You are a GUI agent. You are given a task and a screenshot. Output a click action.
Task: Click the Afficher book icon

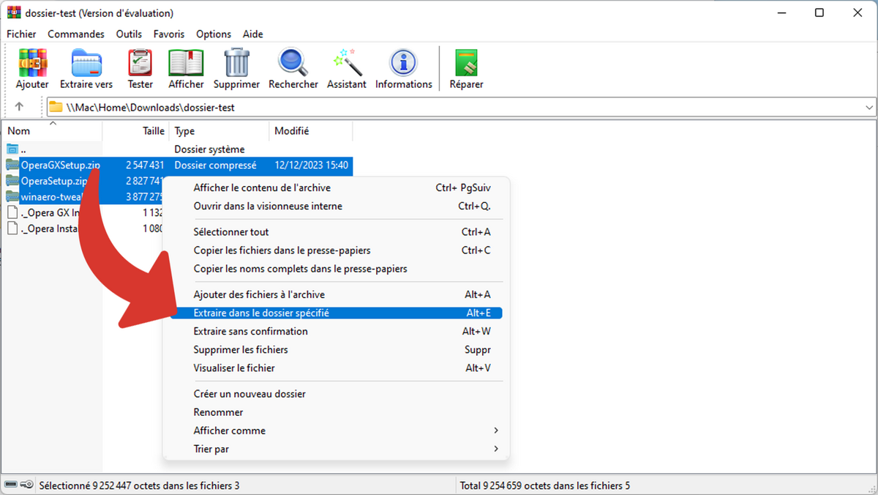(186, 63)
